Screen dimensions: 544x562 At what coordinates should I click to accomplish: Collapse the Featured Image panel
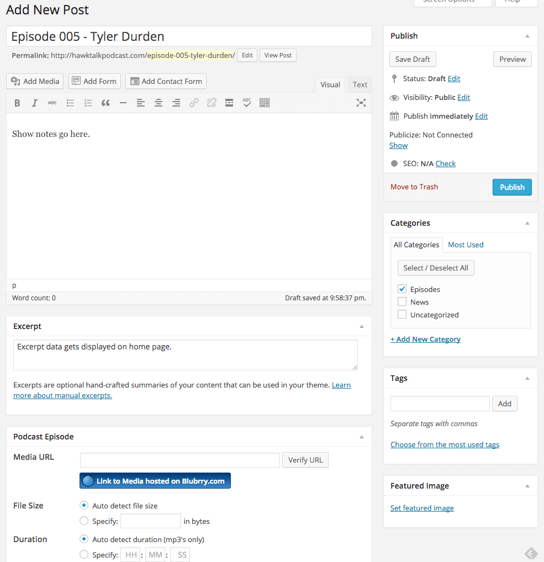pos(527,486)
